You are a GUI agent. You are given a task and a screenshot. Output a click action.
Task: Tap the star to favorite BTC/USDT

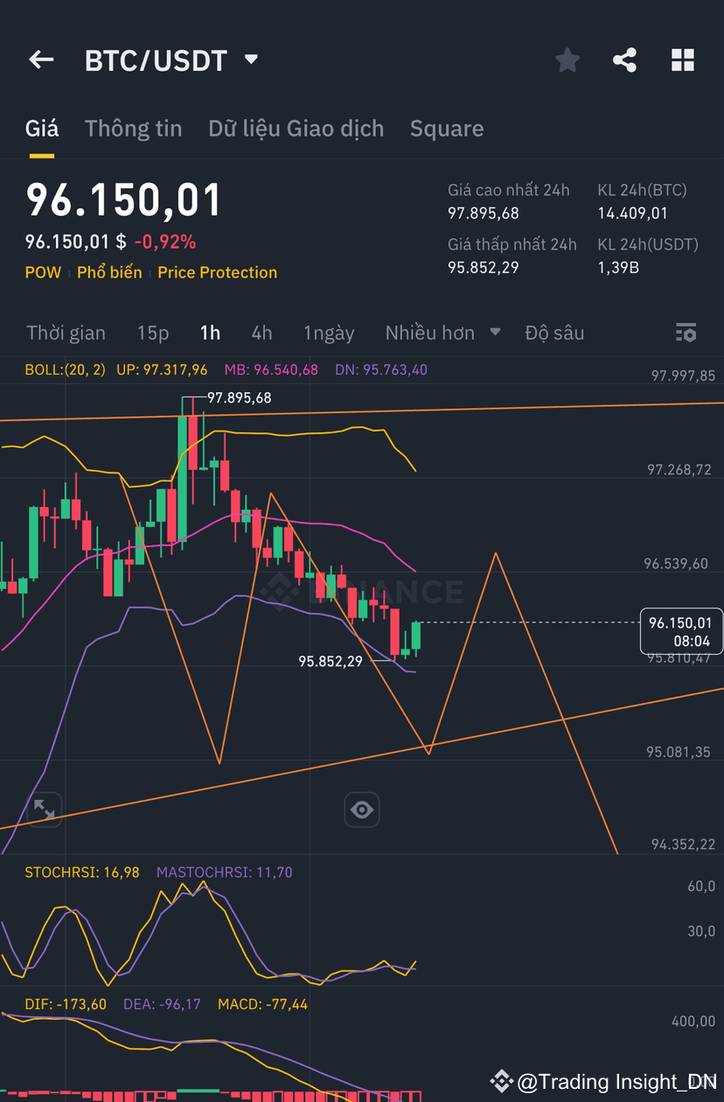(x=567, y=60)
